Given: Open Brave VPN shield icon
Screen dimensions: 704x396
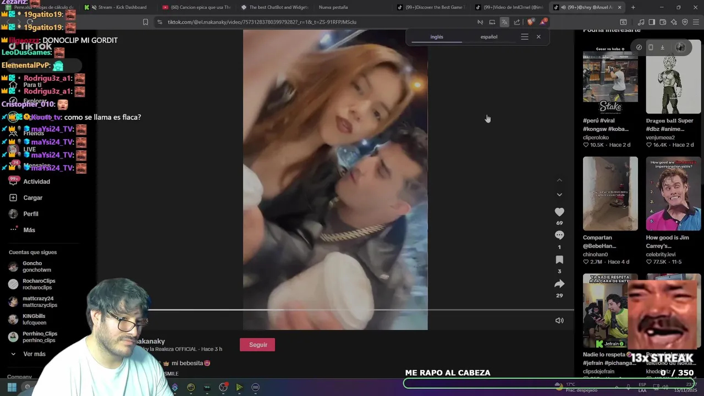Looking at the screenshot, I should [685, 22].
